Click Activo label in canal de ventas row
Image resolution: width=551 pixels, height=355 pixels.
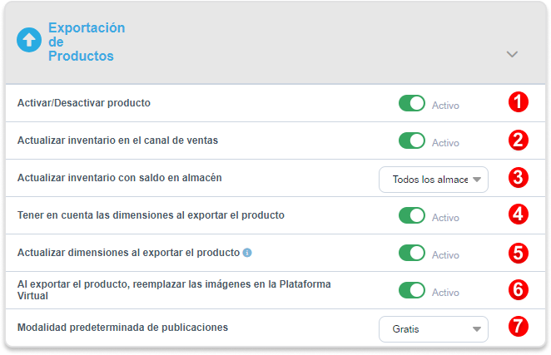(445, 143)
